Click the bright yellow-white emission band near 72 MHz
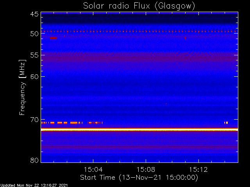 tap(139, 130)
